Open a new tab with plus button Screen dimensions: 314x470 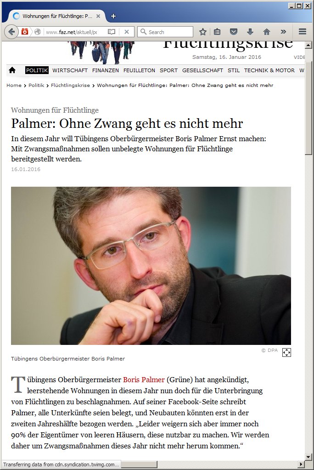[x=113, y=16]
